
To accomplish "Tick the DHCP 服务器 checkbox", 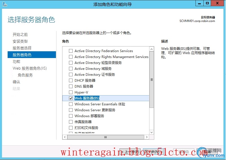I will (x=71, y=80).
